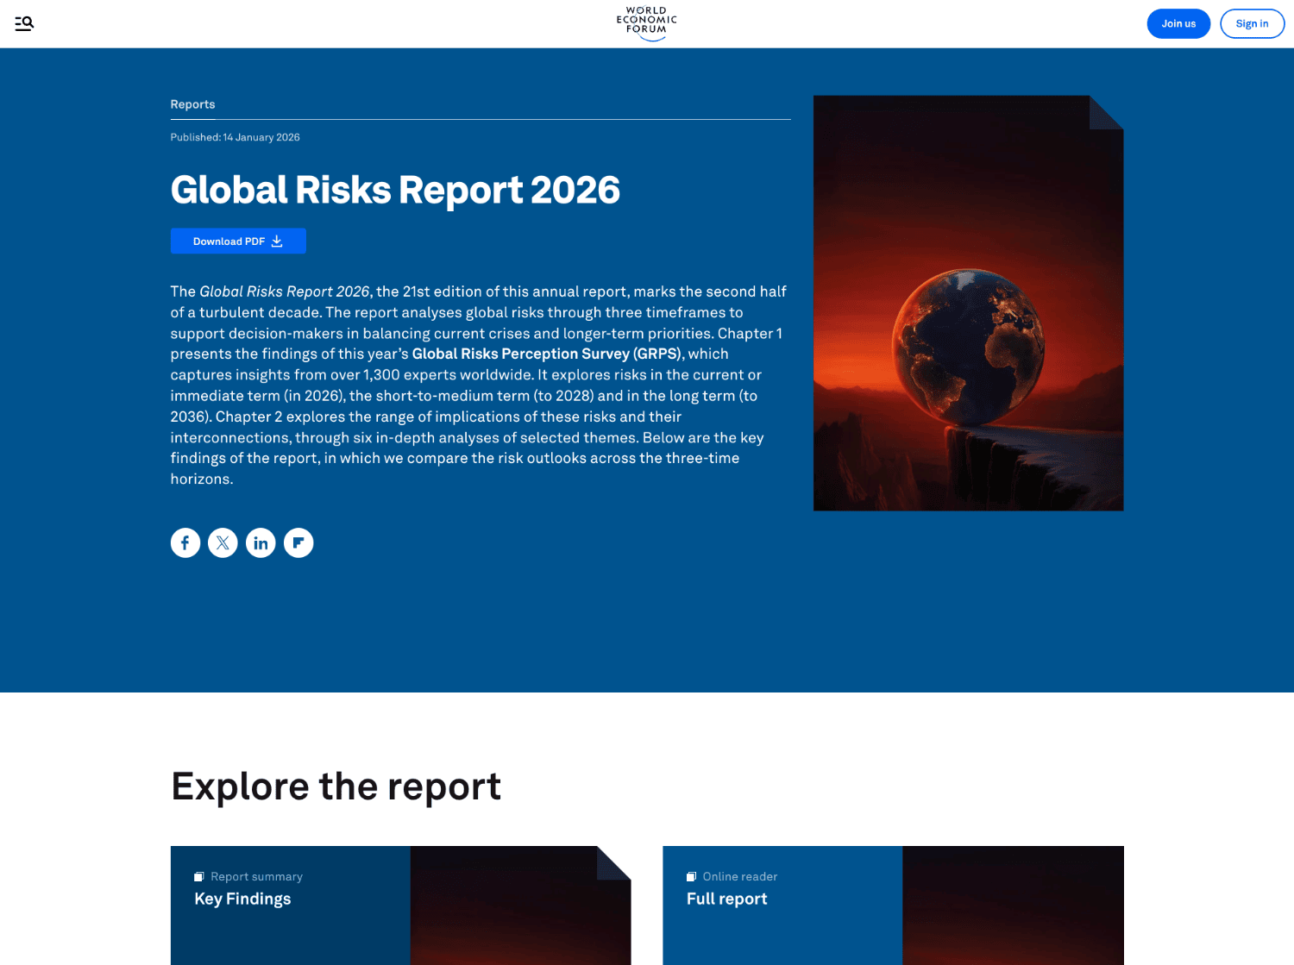This screenshot has height=965, width=1294.
Task: Click the download arrow inside Download PDF
Action: pyautogui.click(x=277, y=241)
